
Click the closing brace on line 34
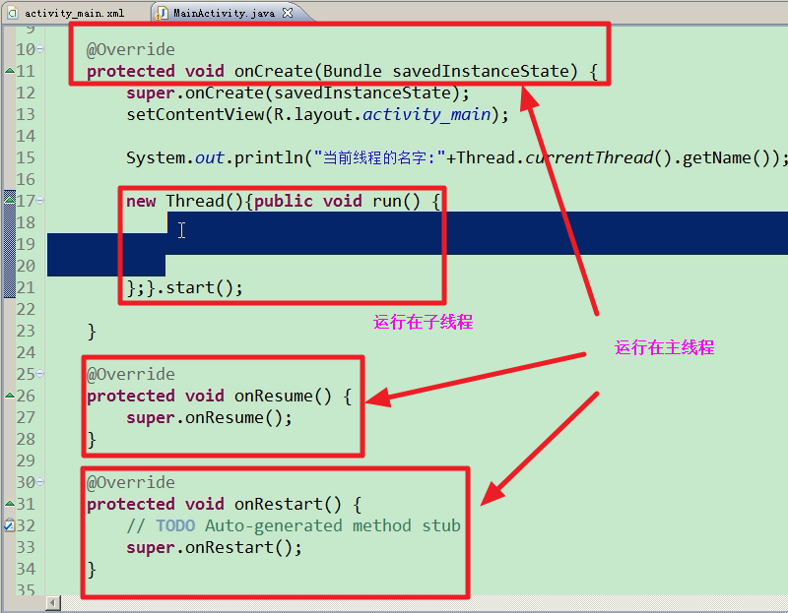[92, 570]
